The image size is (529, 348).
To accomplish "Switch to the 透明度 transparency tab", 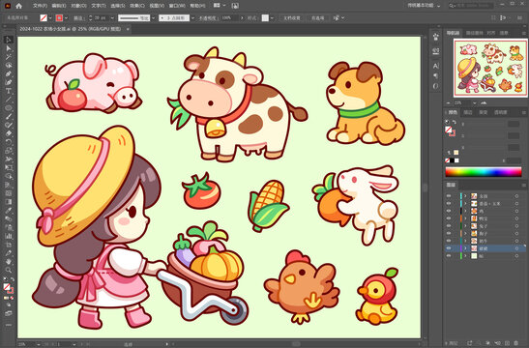I will 500,112.
